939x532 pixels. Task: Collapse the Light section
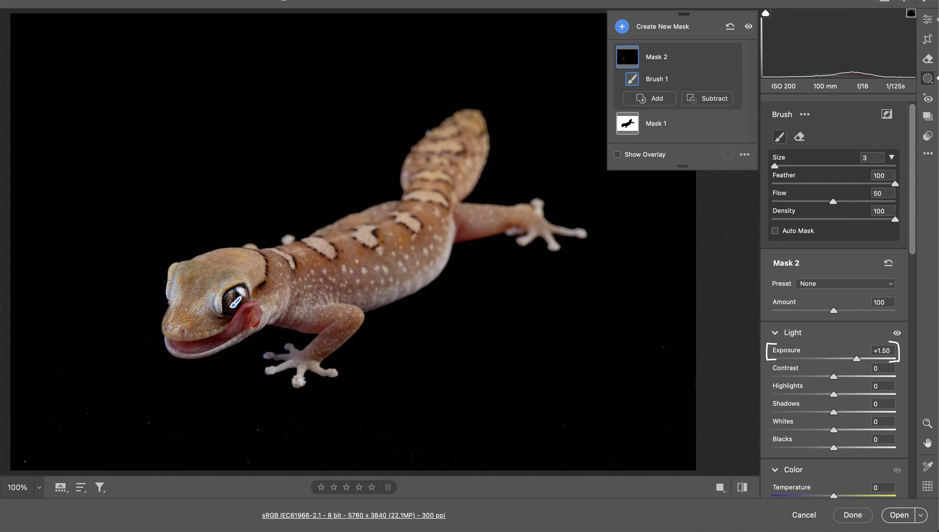tap(776, 332)
